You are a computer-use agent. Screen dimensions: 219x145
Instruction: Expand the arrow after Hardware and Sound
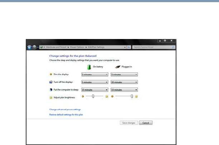coord(68,47)
